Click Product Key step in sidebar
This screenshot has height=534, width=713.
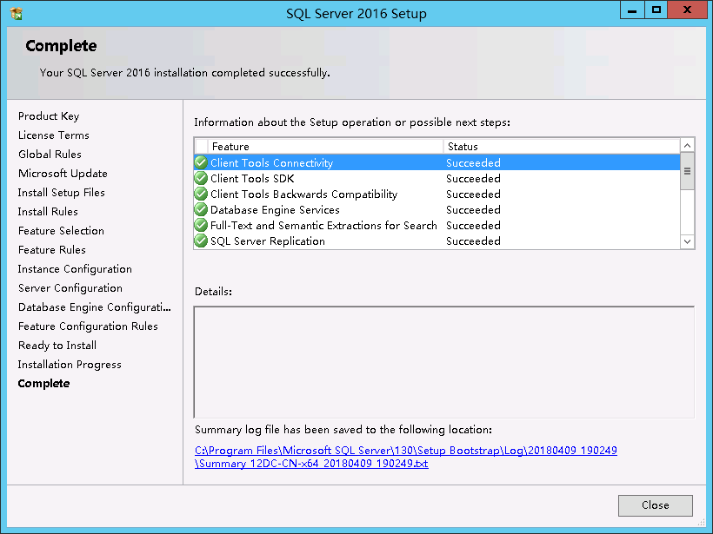49,116
